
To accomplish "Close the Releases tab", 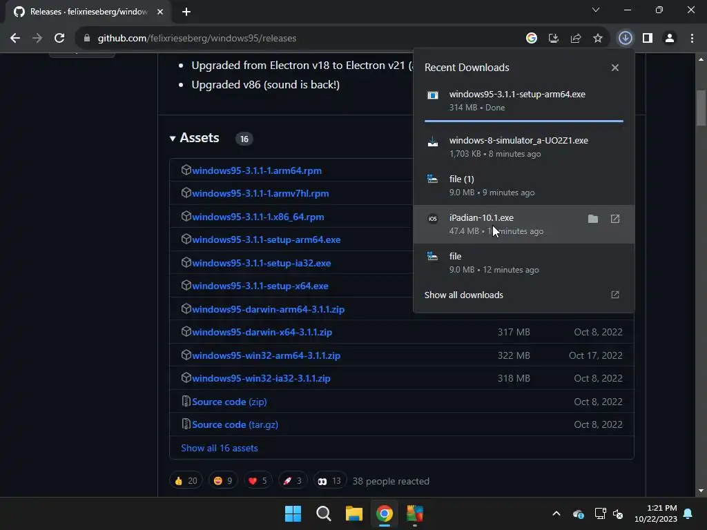I will 160,12.
